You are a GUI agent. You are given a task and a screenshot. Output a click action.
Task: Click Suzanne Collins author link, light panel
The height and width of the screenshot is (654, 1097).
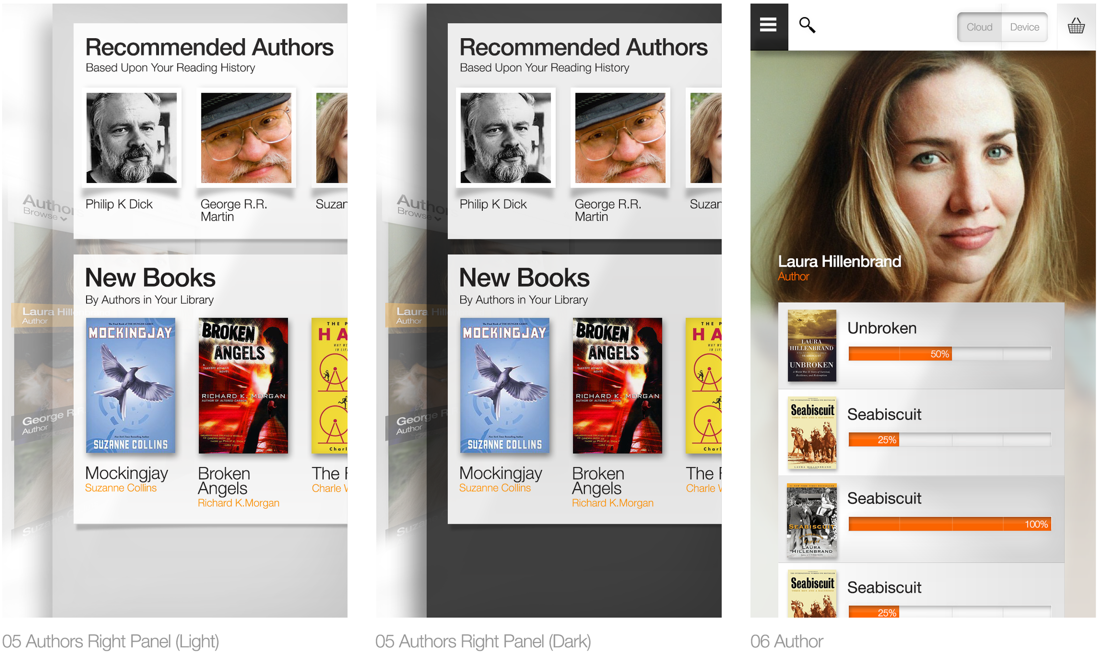120,488
